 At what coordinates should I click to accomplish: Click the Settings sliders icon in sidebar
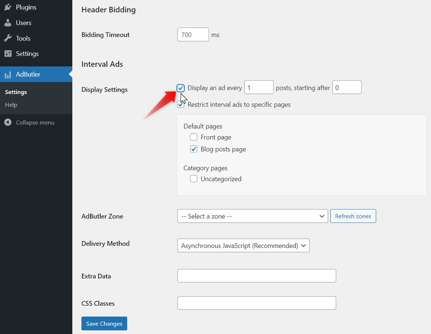[x=8, y=53]
